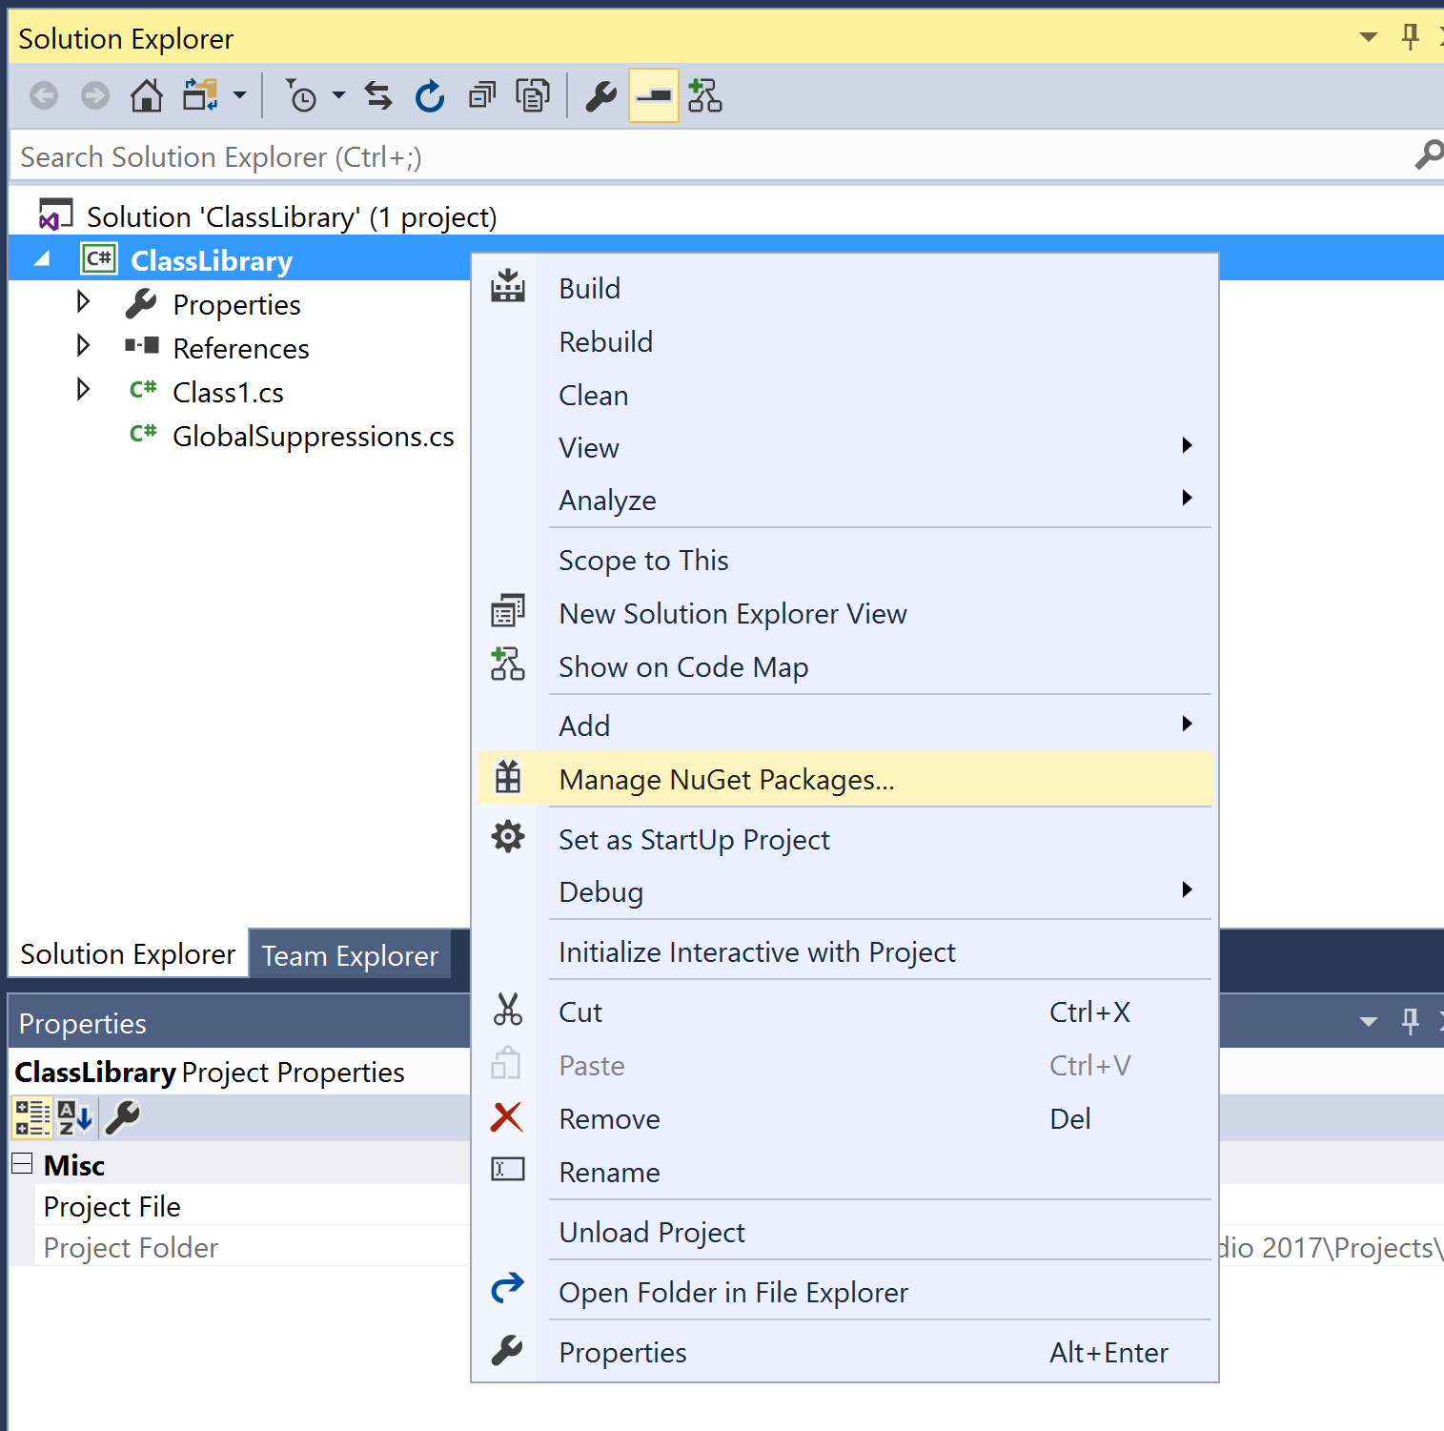
Task: Choose Remove from context menu
Action: (x=845, y=1118)
